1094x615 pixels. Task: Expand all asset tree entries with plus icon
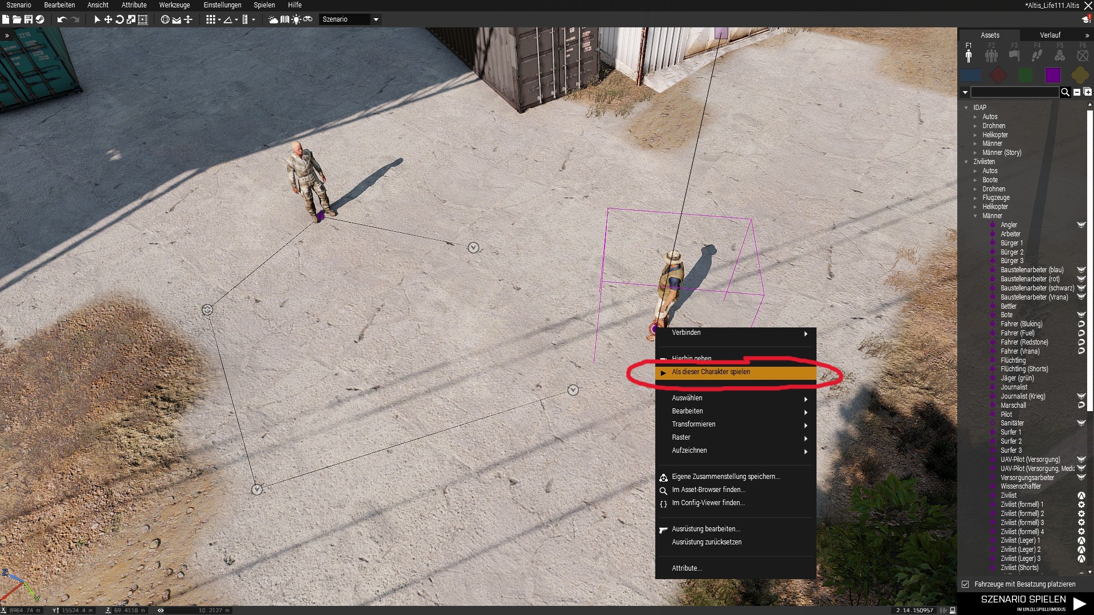coord(1087,92)
